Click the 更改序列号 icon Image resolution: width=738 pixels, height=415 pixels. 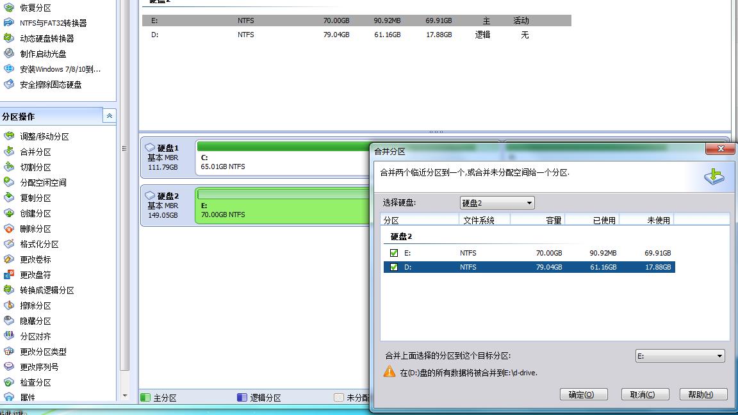point(9,366)
